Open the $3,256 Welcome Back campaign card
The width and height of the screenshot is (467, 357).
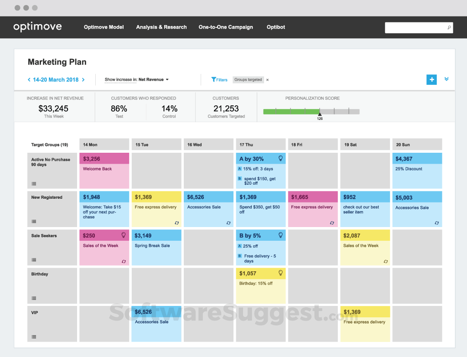[x=104, y=171]
